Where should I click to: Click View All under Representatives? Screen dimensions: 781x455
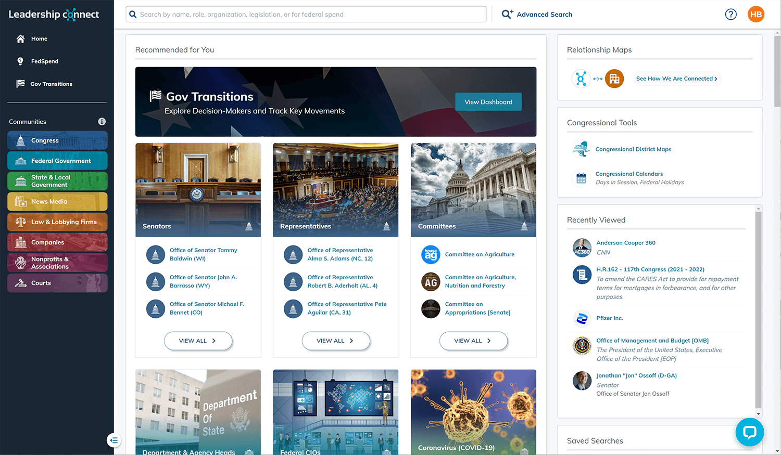[336, 341]
